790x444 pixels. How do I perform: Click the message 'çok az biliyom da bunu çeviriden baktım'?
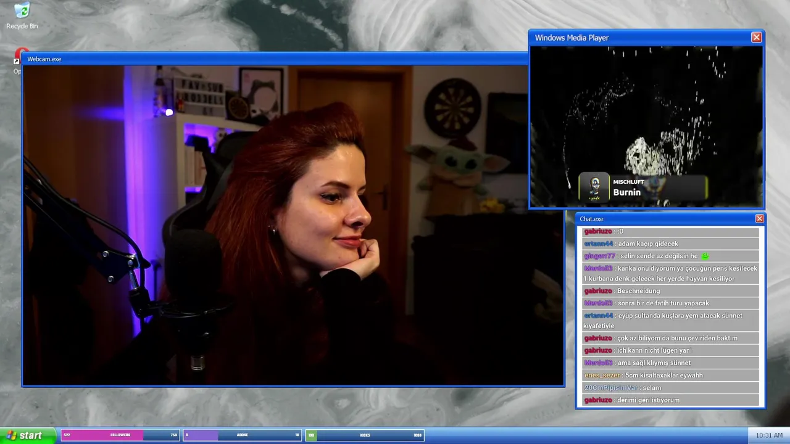click(678, 338)
